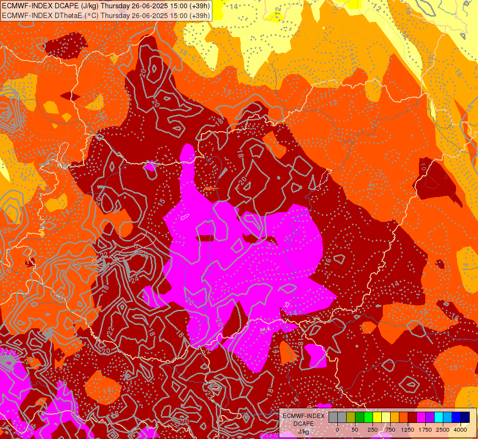Pick the light orange legend swatch
Screen dimensions: 478x439
click(x=395, y=417)
